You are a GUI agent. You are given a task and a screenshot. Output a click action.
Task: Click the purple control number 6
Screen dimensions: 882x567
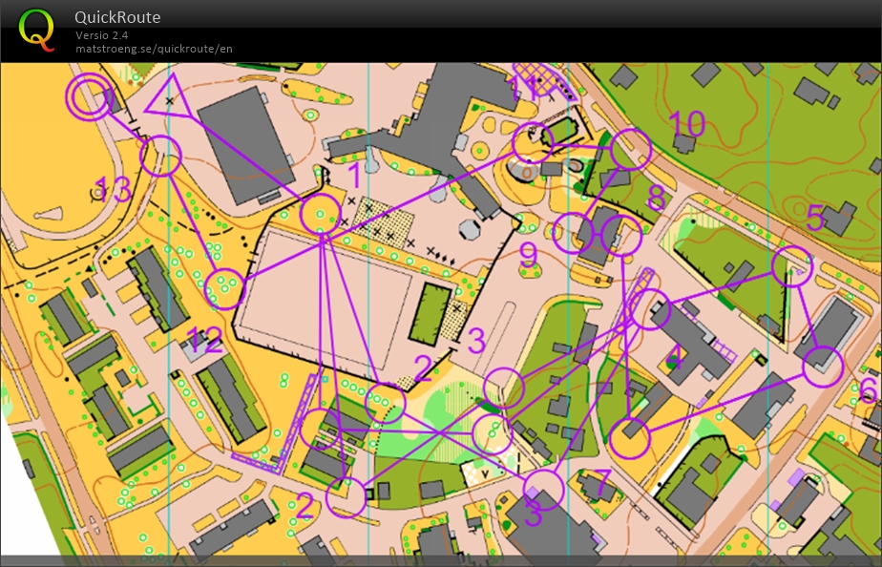[868, 389]
